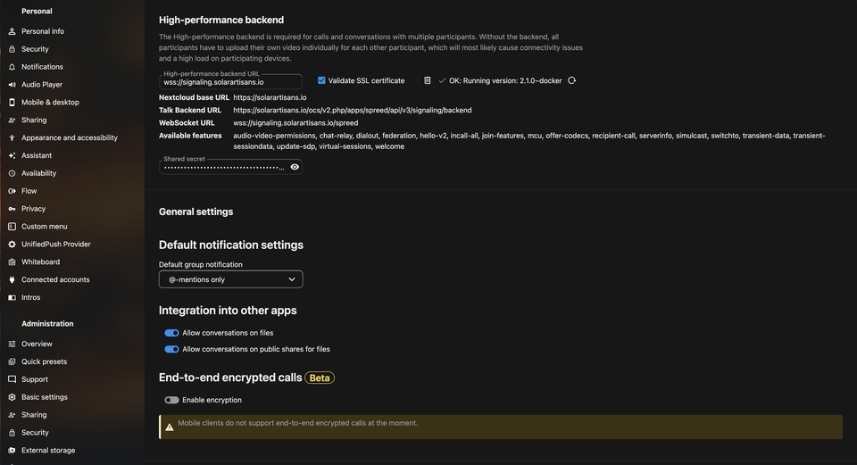Refresh the backend status check
The width and height of the screenshot is (857, 465).
tap(571, 80)
